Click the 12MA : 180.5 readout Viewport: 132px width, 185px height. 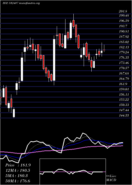click(18, 170)
